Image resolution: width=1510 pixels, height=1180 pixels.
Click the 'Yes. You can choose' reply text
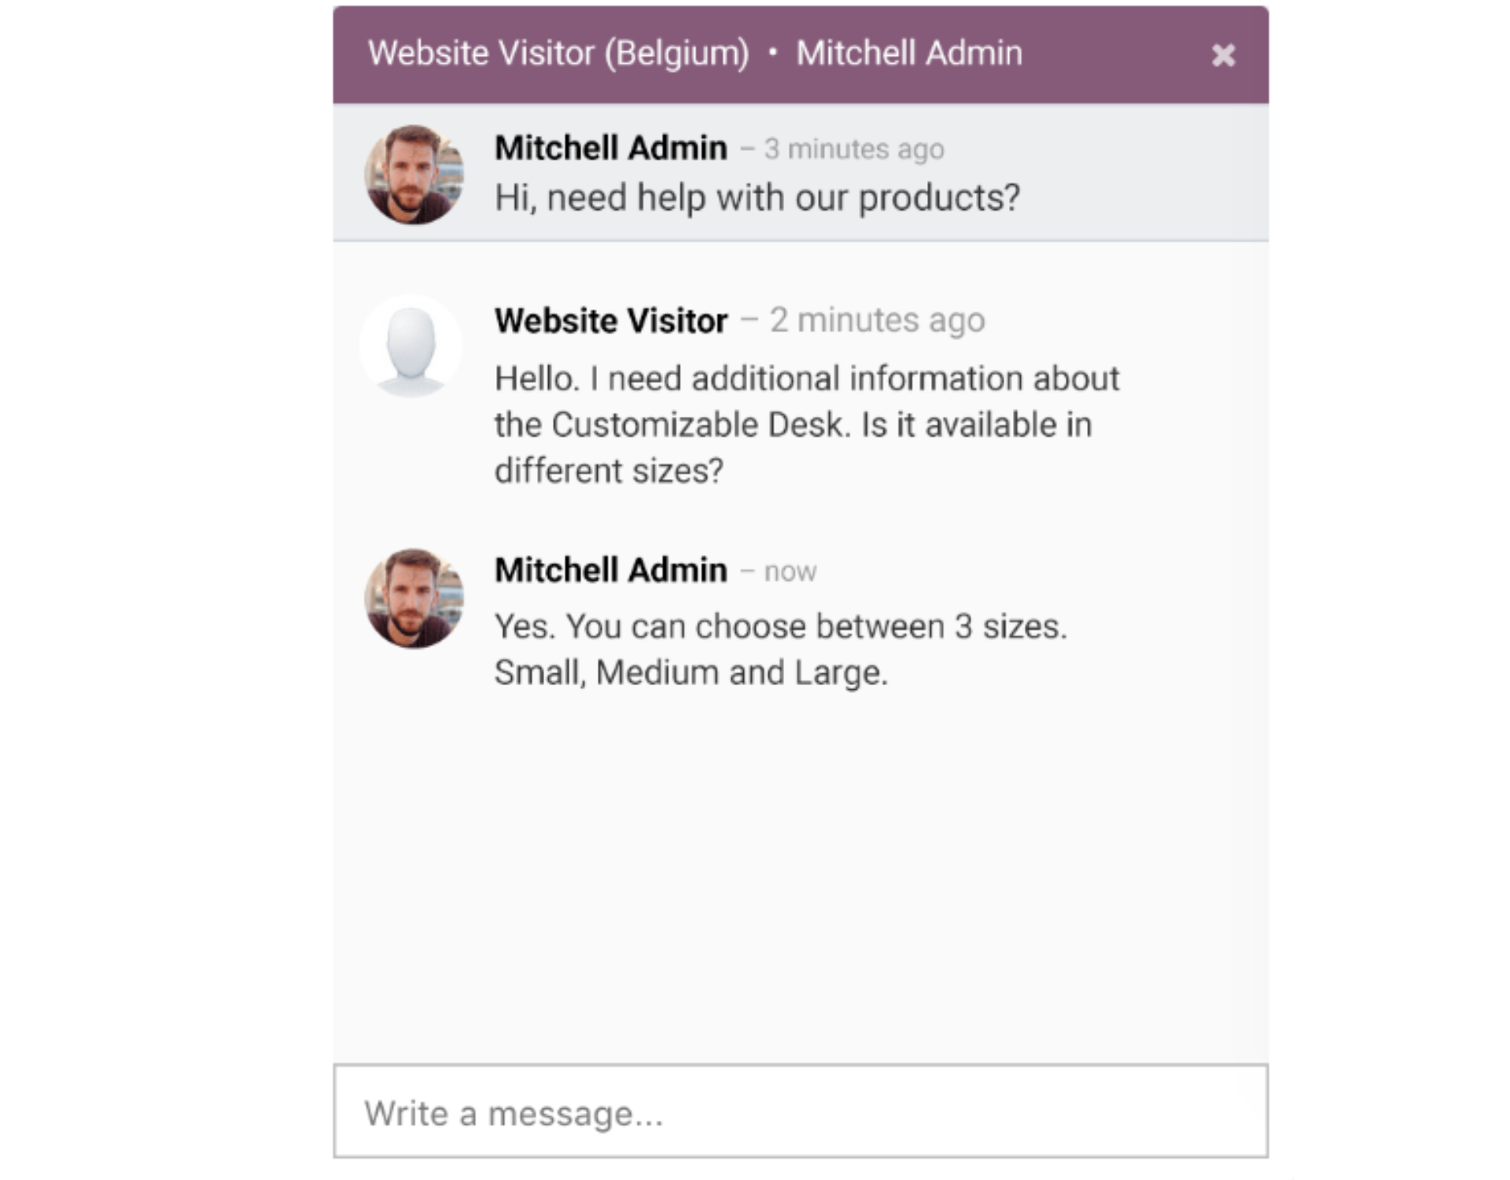[x=780, y=627]
